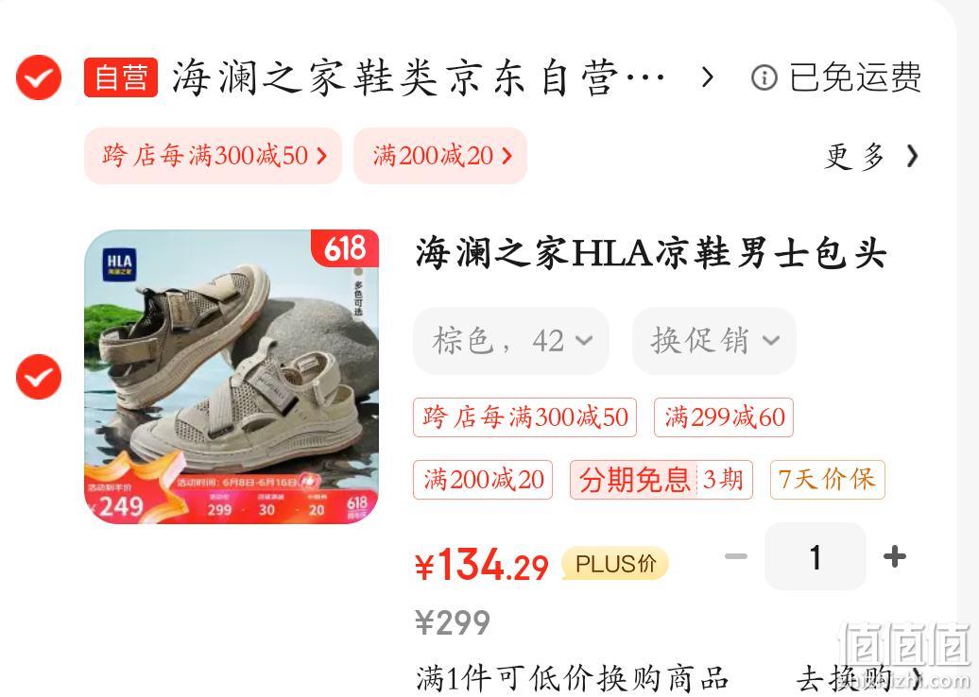Uncheck the store-level red selection checkmark
The height and width of the screenshot is (697, 979).
click(39, 77)
